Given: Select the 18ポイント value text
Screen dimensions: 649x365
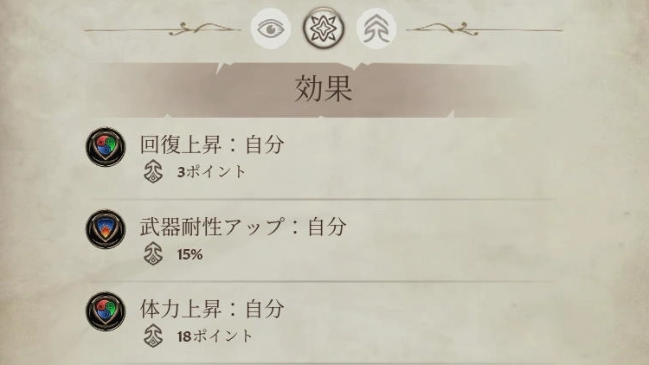Looking at the screenshot, I should coord(215,335).
